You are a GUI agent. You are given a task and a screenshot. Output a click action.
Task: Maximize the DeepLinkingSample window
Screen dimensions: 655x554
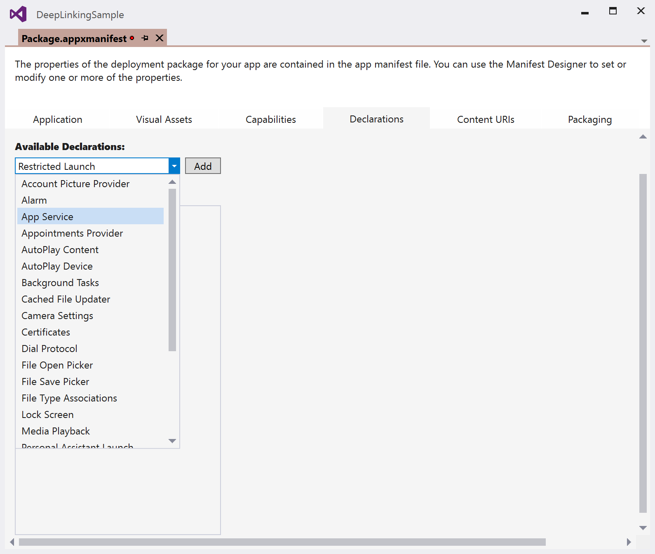point(613,11)
